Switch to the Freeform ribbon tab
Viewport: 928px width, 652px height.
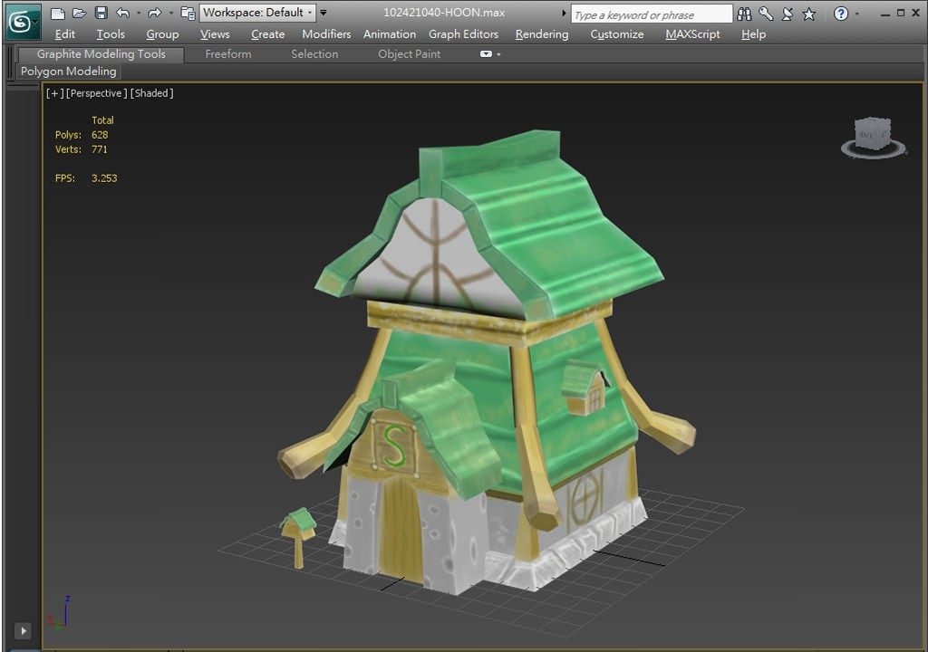(x=228, y=54)
